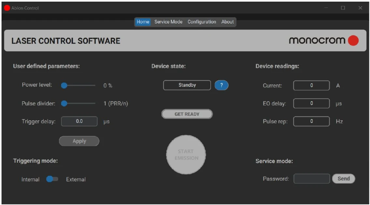Click the Power level slider handle
Viewport: 370px width, 205px height.
pos(64,85)
